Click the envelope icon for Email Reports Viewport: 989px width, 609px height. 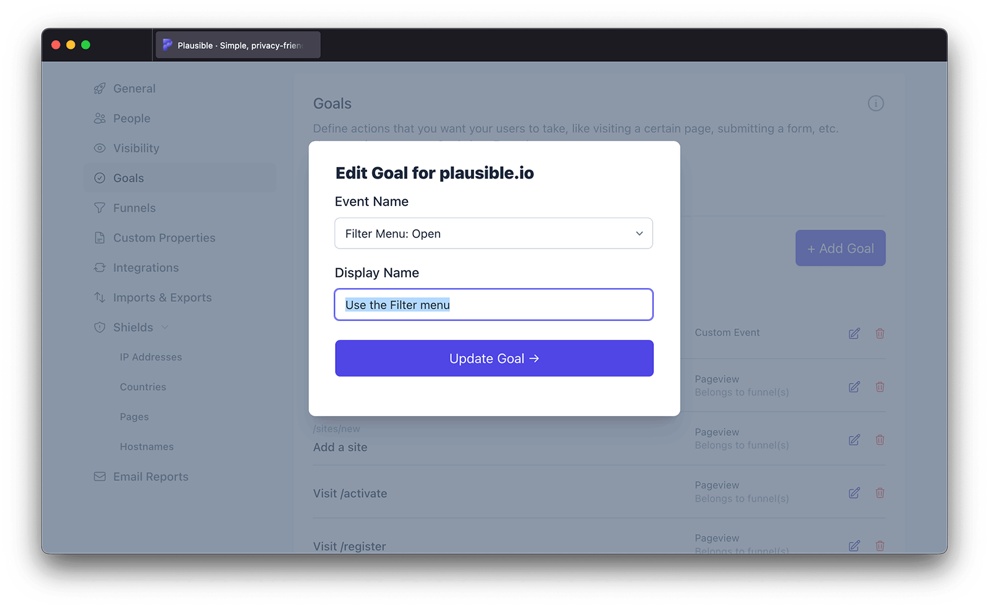(100, 477)
